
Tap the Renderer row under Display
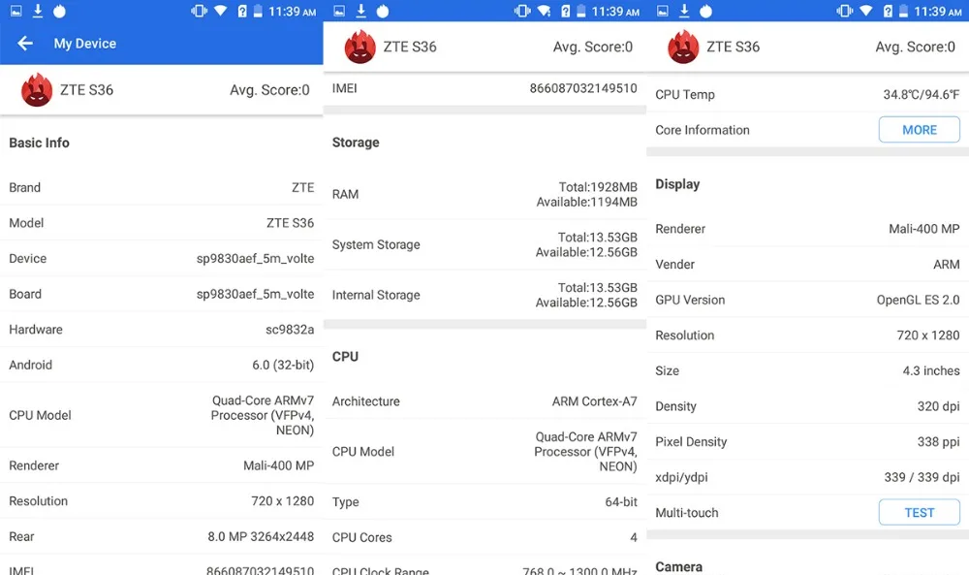click(x=808, y=229)
